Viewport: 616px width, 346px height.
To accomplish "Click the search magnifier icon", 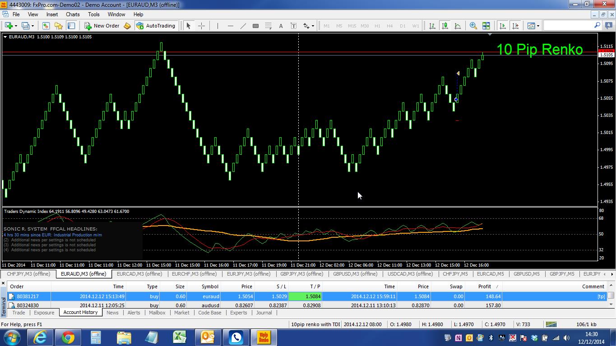I will (x=597, y=25).
